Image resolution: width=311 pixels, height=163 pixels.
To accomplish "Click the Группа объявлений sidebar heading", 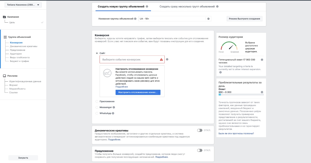I will tap(19, 37).
